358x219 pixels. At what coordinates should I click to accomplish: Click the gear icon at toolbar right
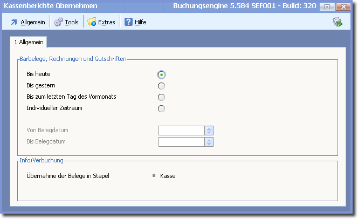pos(338,22)
